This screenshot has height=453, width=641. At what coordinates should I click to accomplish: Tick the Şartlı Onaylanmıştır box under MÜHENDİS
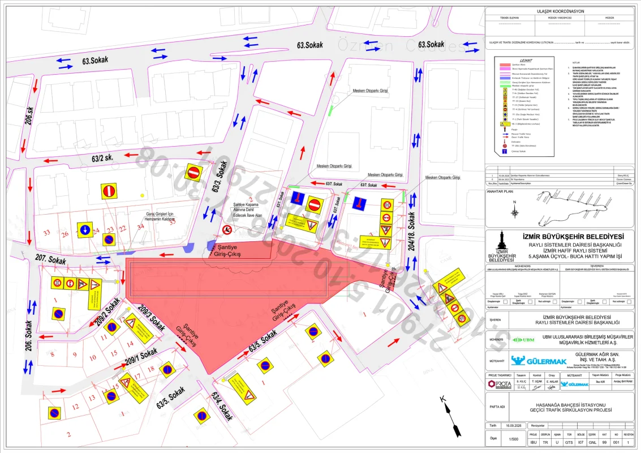point(530,302)
